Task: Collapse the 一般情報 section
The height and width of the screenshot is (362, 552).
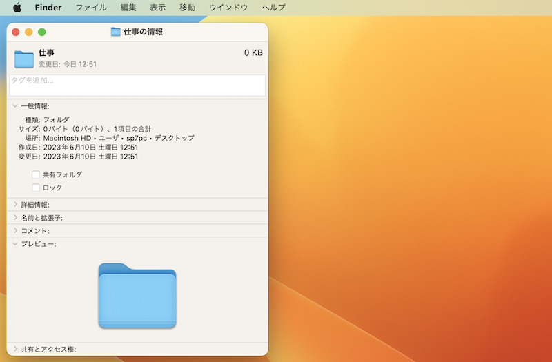Action: click(15, 106)
